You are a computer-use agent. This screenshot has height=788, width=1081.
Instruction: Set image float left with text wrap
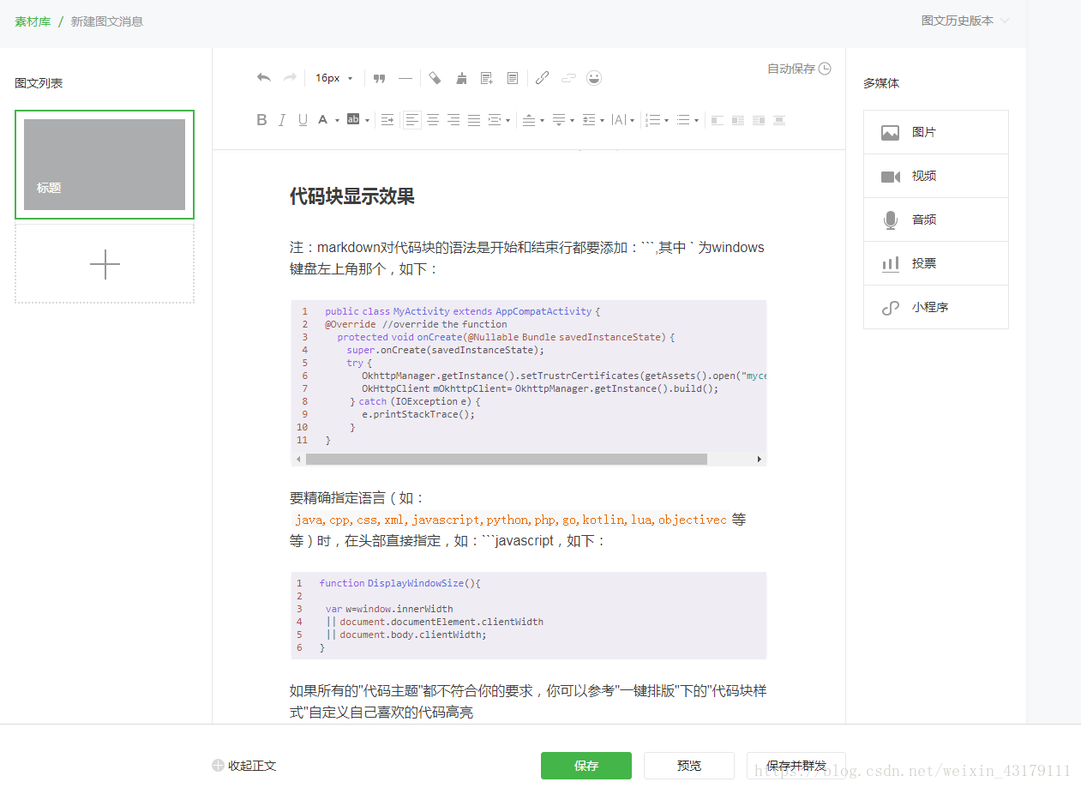pyautogui.click(x=738, y=120)
